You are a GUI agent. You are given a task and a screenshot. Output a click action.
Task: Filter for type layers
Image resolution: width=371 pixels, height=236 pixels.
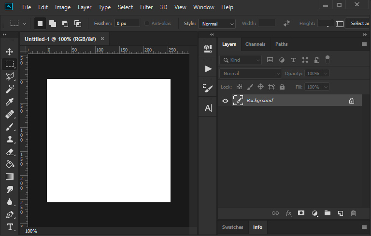click(293, 60)
